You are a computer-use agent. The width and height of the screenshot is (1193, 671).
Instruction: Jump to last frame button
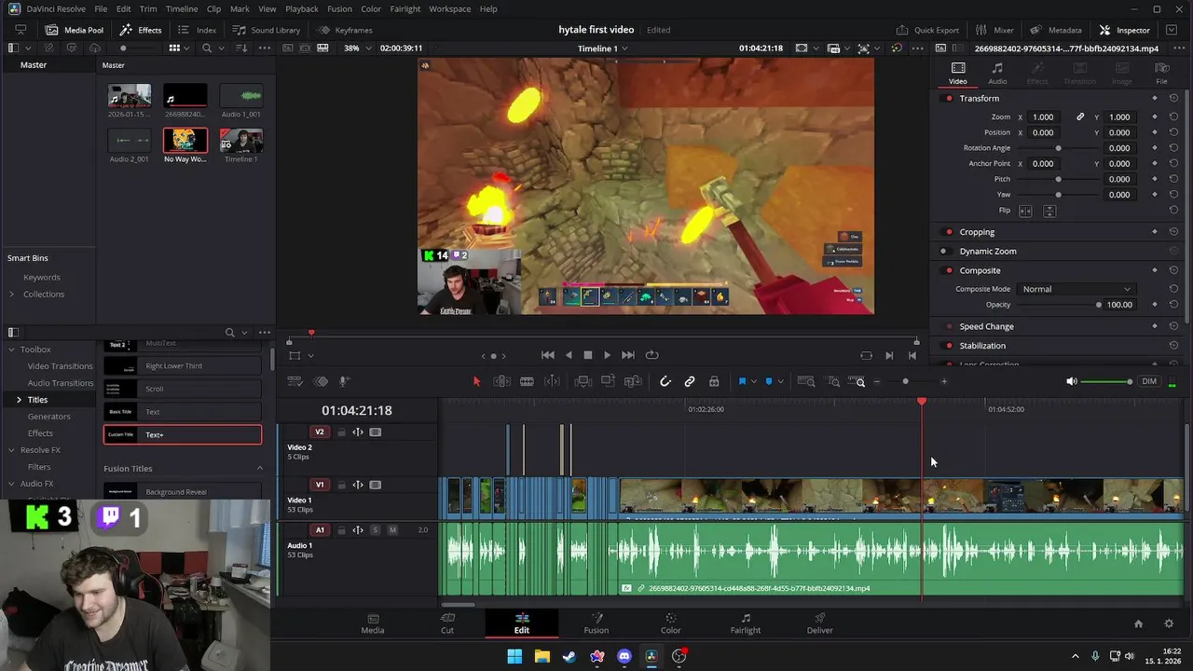pyautogui.click(x=628, y=355)
